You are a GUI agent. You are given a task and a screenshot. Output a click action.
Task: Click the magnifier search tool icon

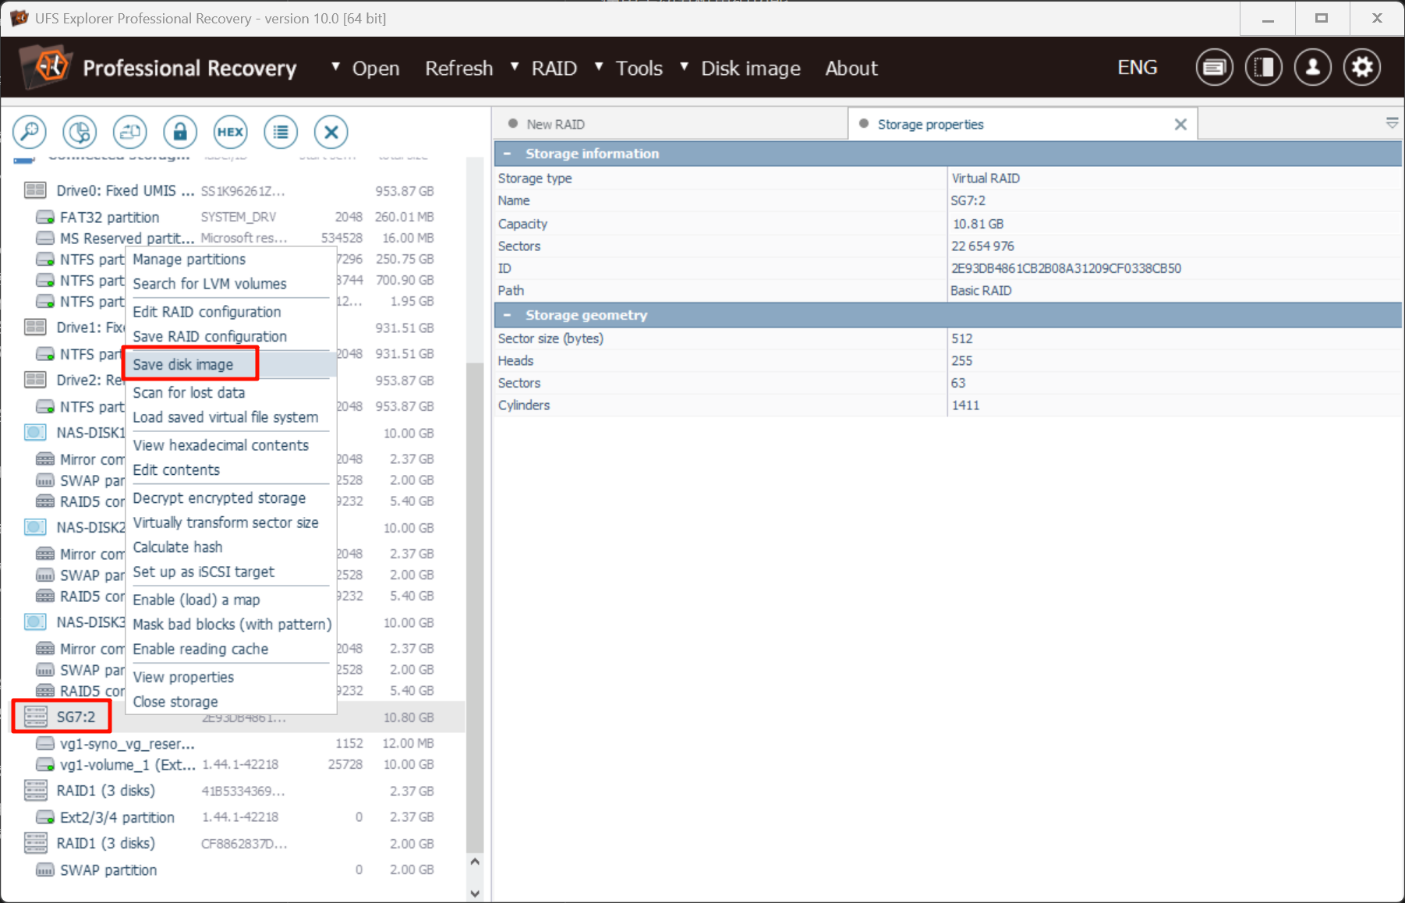(30, 132)
